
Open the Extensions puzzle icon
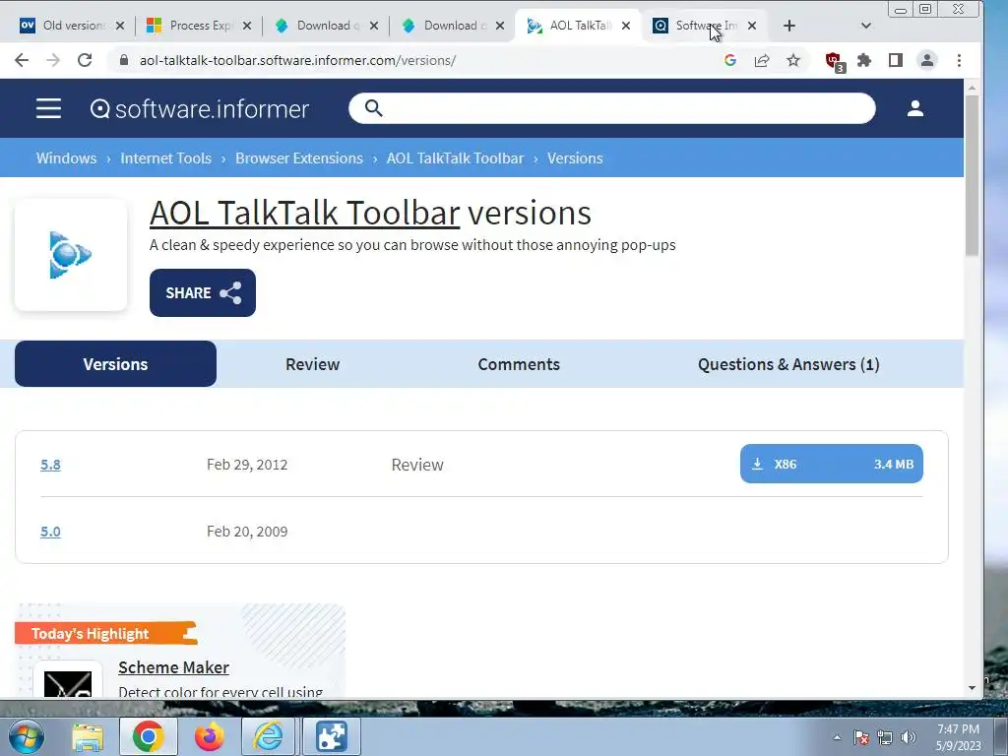tap(864, 60)
